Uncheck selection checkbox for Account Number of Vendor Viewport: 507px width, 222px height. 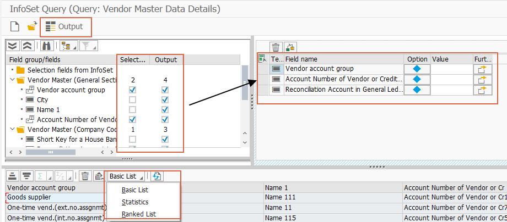click(132, 120)
